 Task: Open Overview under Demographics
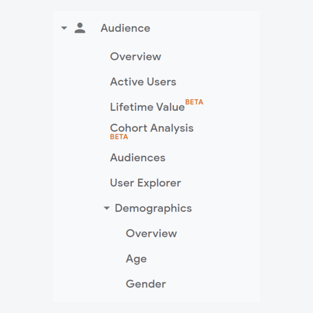151,233
